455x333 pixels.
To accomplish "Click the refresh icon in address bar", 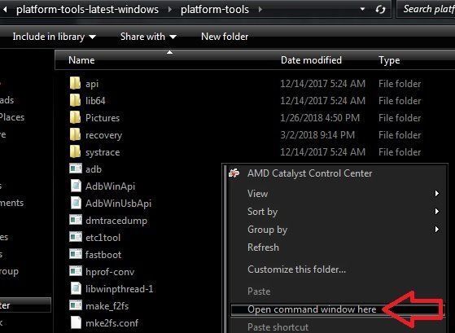I will (x=380, y=10).
